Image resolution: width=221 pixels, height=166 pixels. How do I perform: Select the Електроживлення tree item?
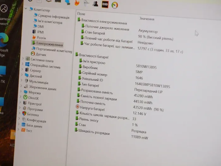(x=50, y=43)
